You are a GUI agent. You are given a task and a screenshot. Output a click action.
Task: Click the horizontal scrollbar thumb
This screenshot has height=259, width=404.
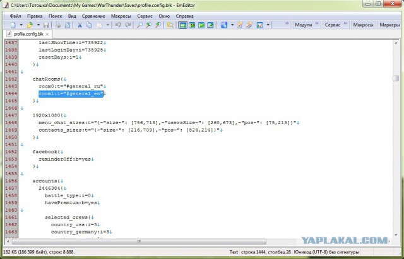pos(139,241)
